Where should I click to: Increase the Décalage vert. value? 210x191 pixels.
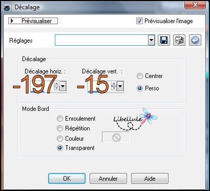point(114,84)
